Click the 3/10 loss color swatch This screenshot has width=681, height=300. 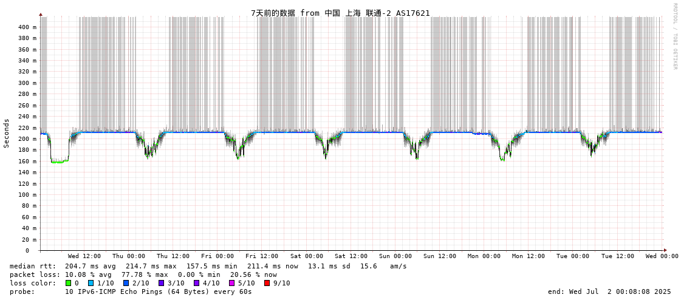(x=162, y=283)
